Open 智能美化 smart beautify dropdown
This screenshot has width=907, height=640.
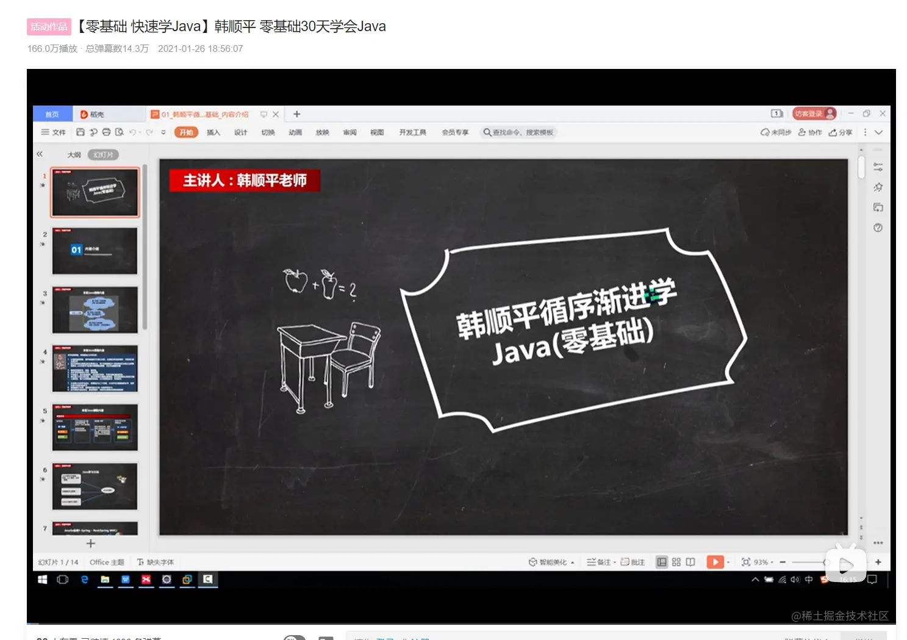point(551,562)
